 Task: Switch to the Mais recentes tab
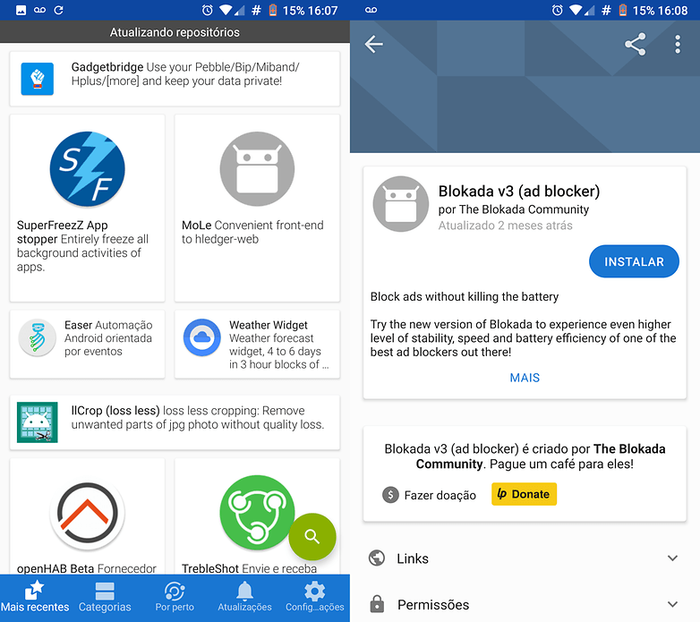35,597
